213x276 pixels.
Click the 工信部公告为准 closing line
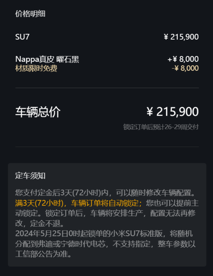pos(43,254)
